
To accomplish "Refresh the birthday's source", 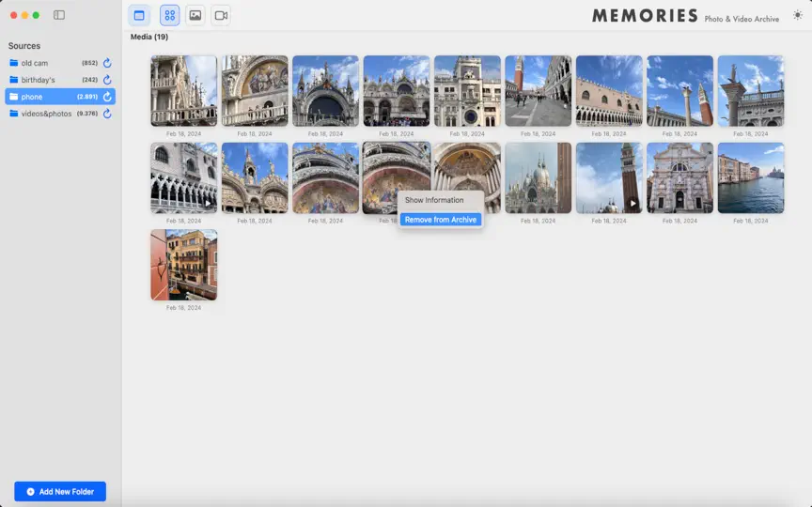I will point(107,80).
